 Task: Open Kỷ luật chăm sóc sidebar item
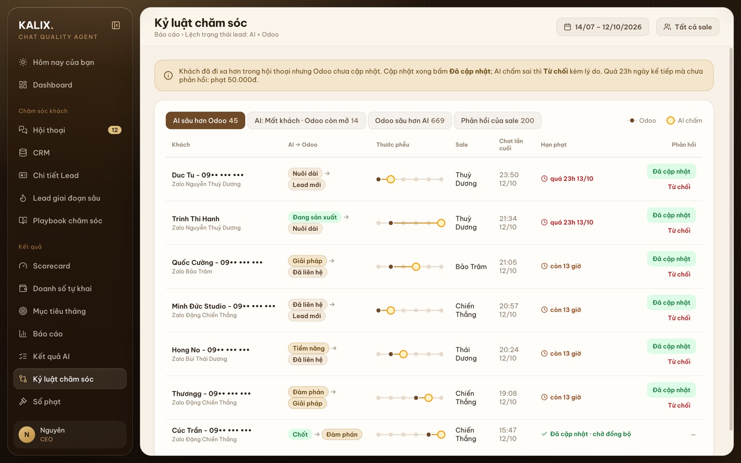click(70, 379)
